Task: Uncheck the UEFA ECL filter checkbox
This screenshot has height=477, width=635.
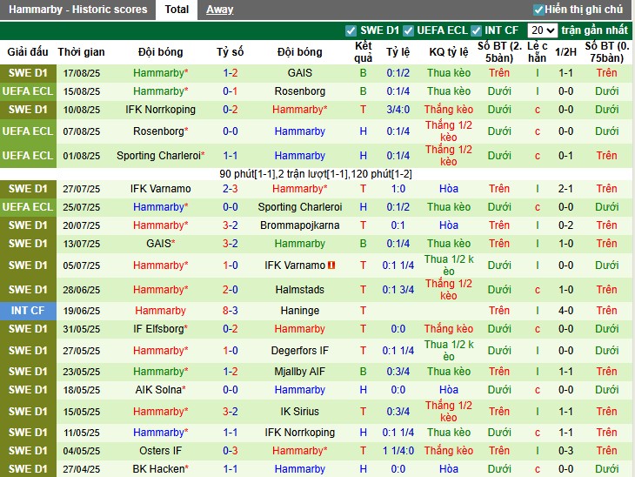Action: coord(408,30)
